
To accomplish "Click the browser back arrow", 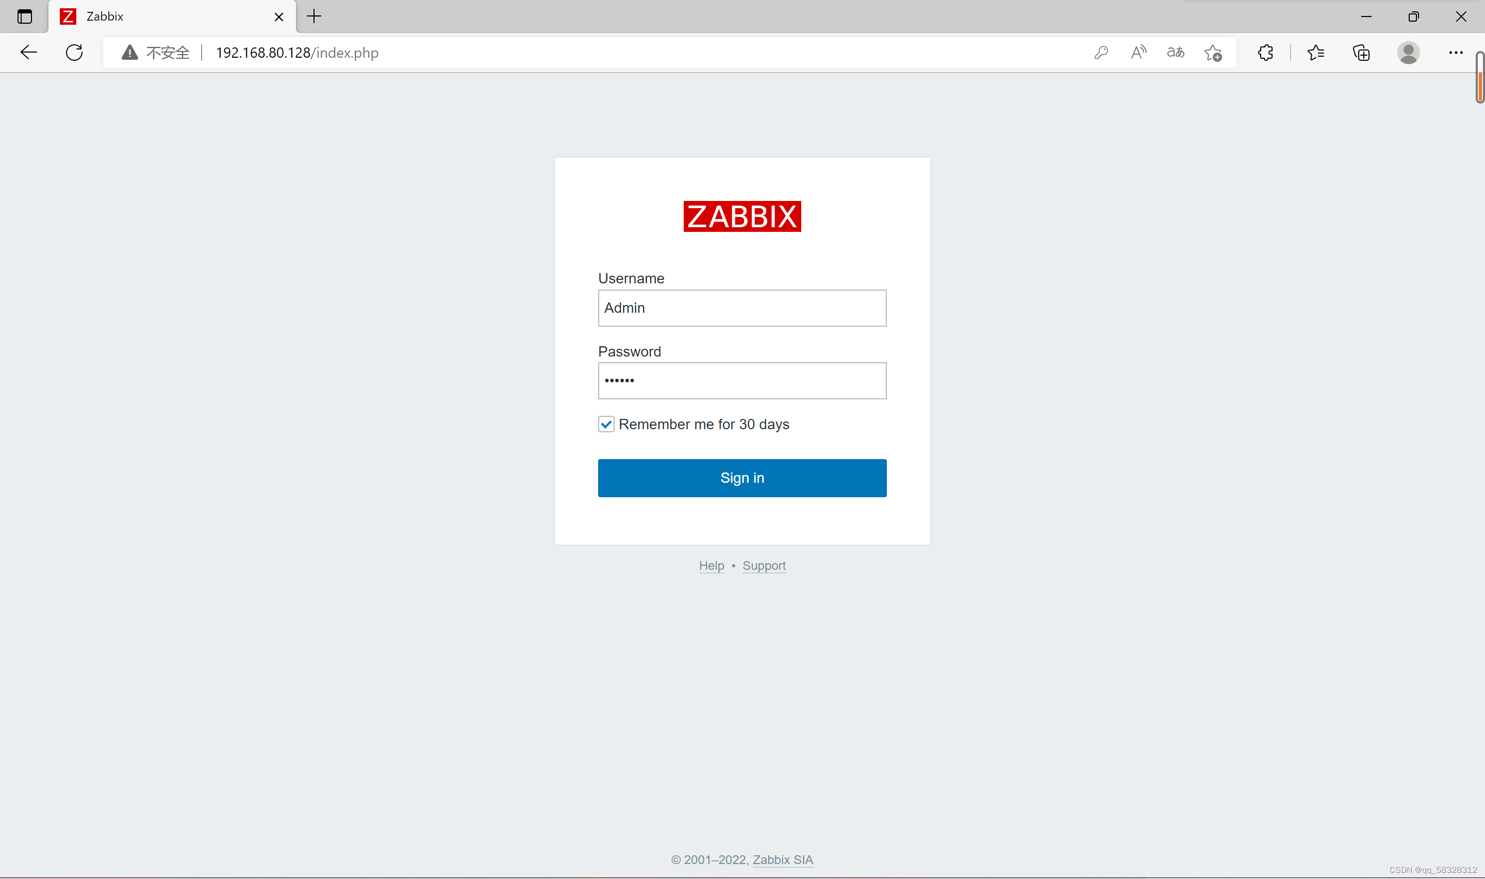I will tap(28, 53).
